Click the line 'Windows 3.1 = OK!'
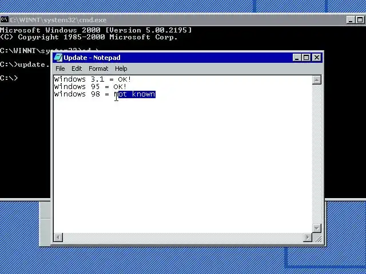 (93, 79)
